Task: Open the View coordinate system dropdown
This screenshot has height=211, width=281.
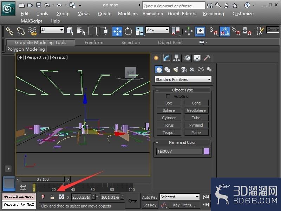Action: tap(157, 30)
